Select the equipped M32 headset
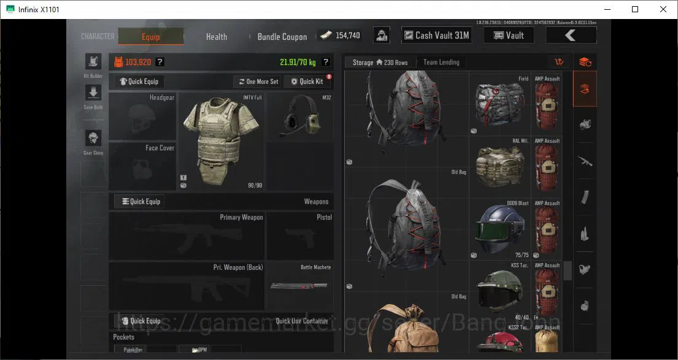This screenshot has width=678, height=360. [300, 117]
